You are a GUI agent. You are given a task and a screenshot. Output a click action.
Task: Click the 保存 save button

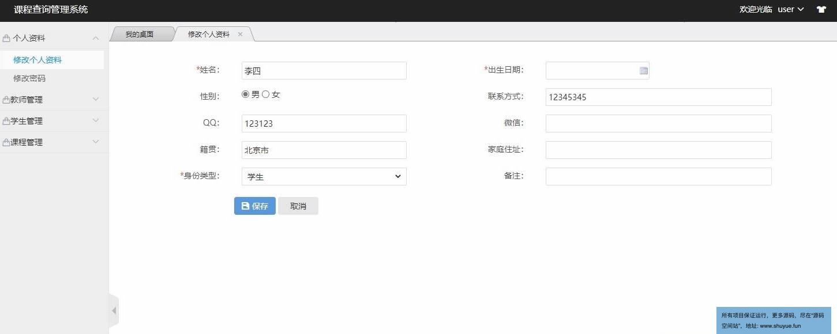(255, 206)
